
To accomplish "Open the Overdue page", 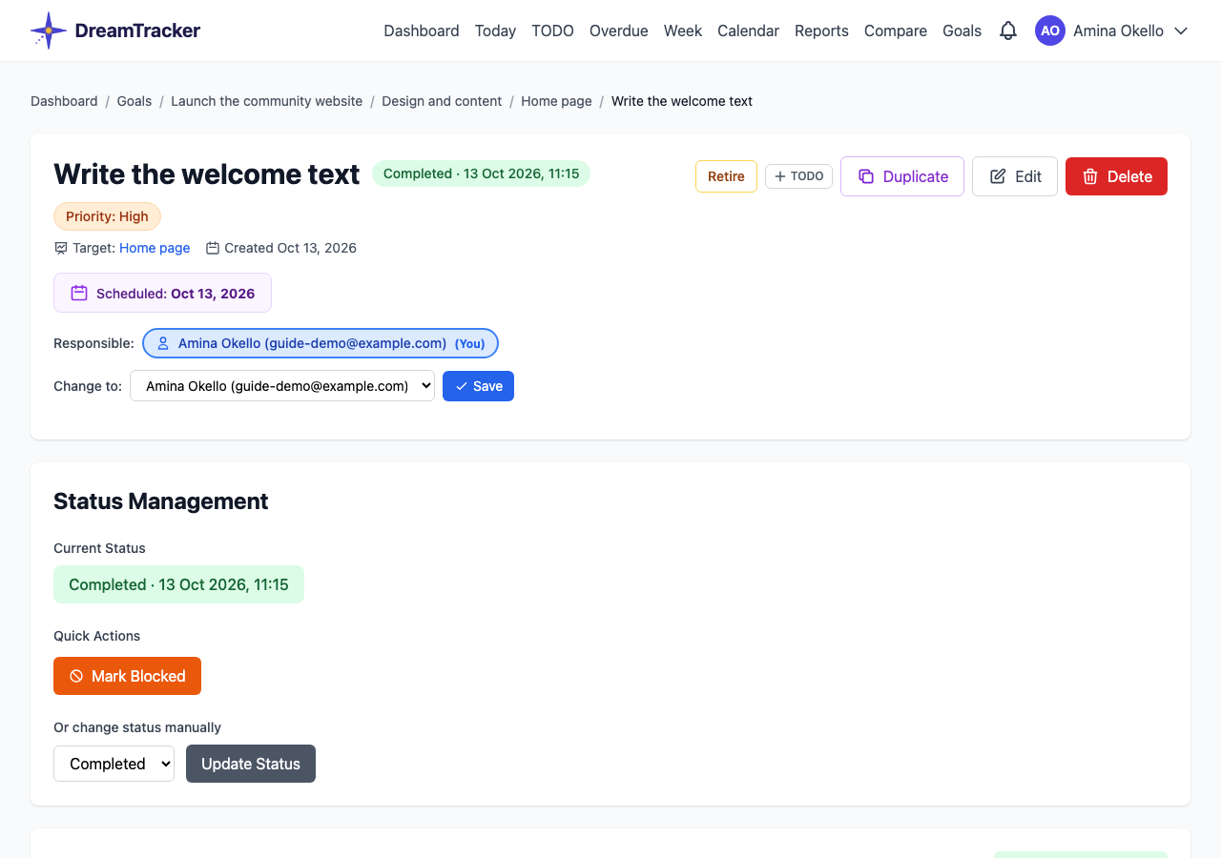I will (x=618, y=31).
